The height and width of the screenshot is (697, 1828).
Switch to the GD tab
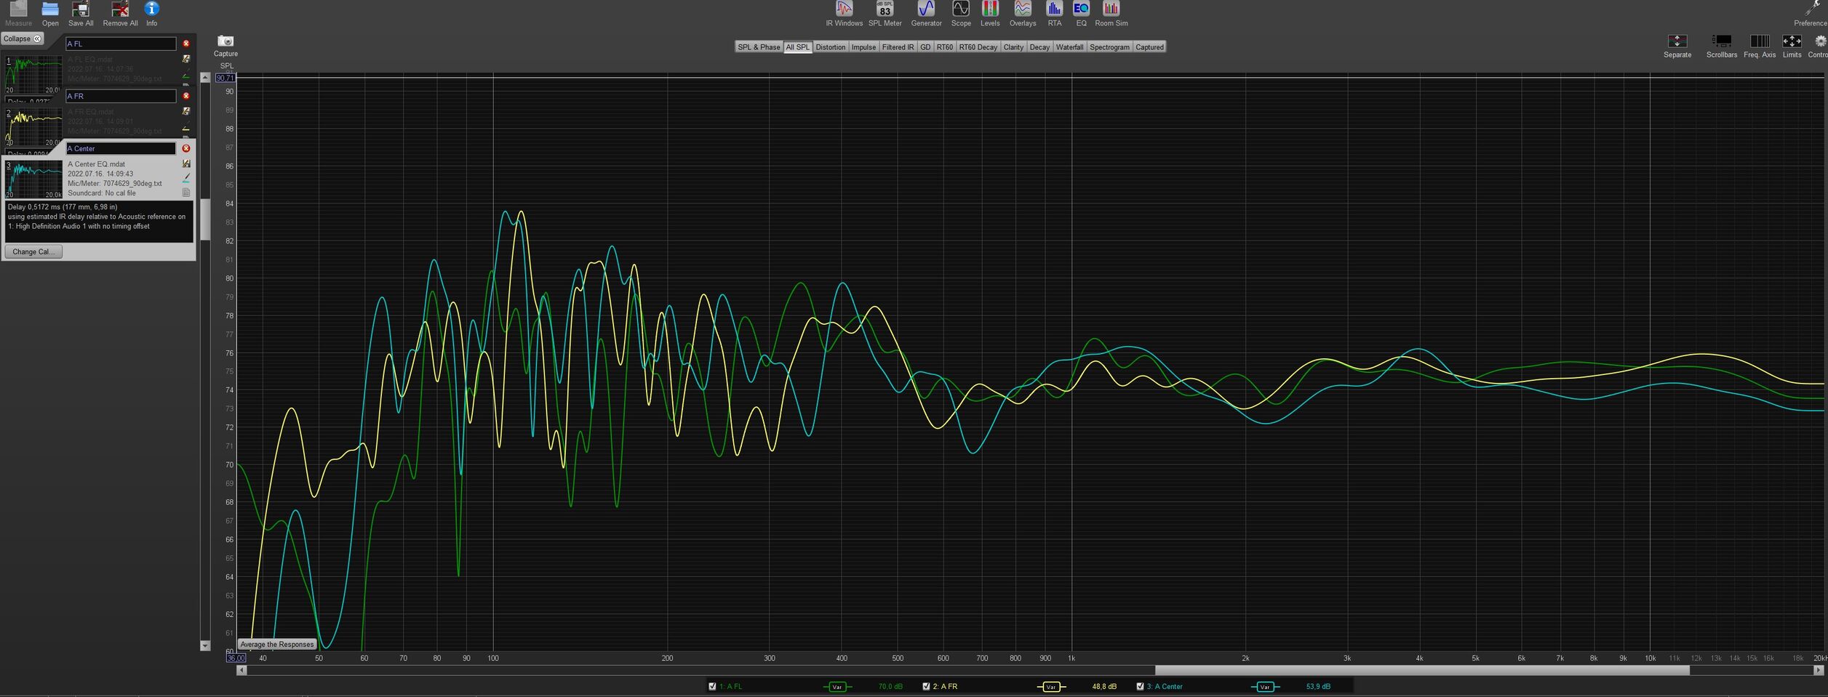925,47
